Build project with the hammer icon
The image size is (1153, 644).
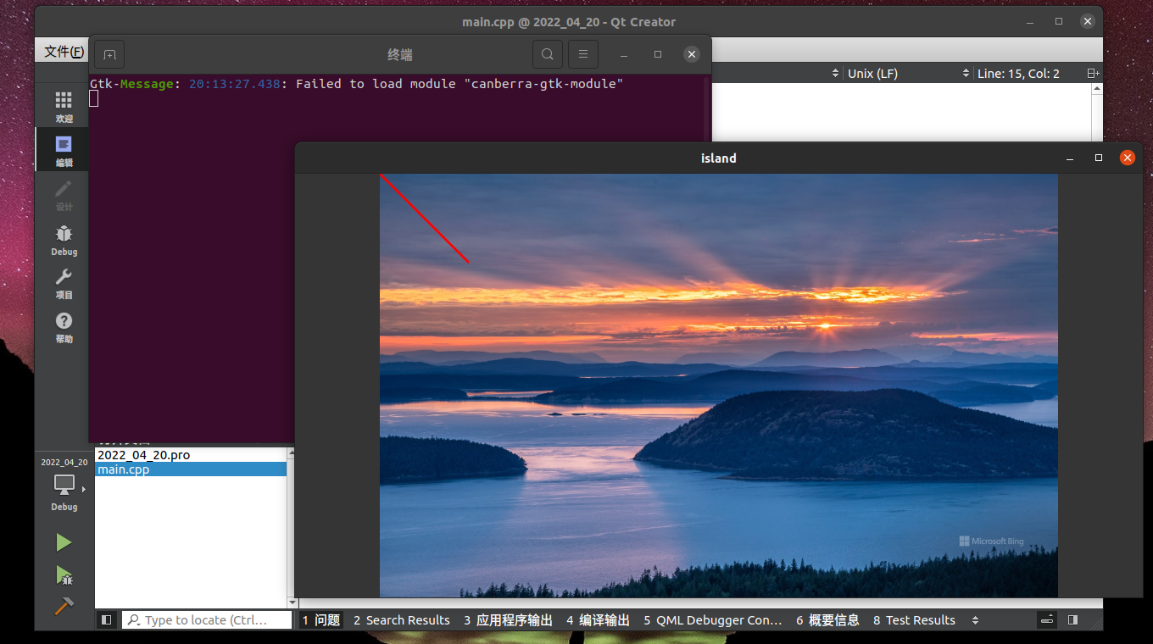pos(64,607)
